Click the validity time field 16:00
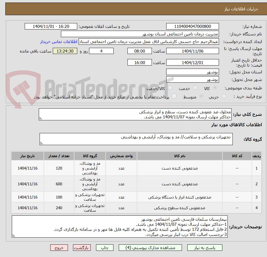Viewport: 267px width, 257px height. (x=140, y=62)
